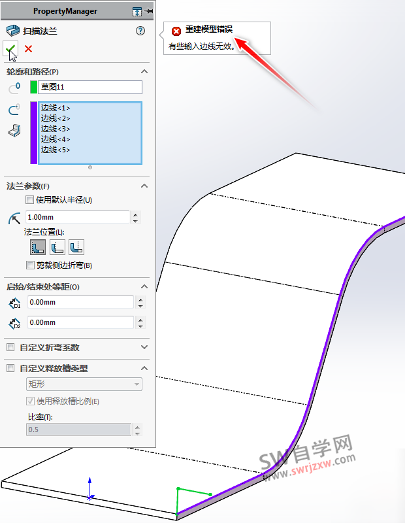
Task: Cancel the swept flange with red X
Action: [x=28, y=48]
